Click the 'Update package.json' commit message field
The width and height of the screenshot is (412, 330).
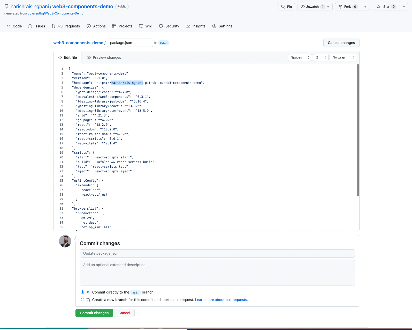(217, 253)
